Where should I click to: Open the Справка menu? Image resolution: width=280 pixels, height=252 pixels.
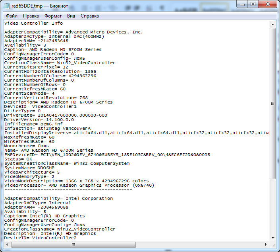click(x=90, y=16)
